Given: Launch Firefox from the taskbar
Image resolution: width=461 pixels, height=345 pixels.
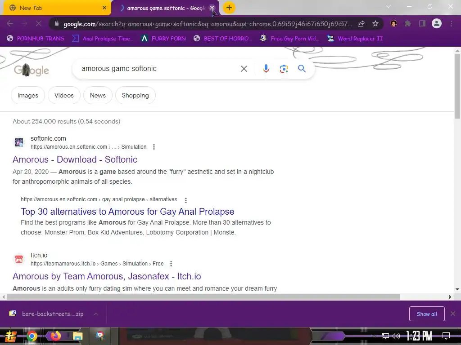Looking at the screenshot, I should 55,336.
